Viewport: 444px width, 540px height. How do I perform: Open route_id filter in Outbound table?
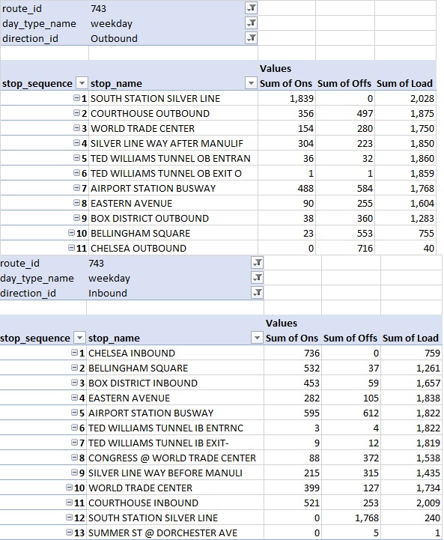252,8
